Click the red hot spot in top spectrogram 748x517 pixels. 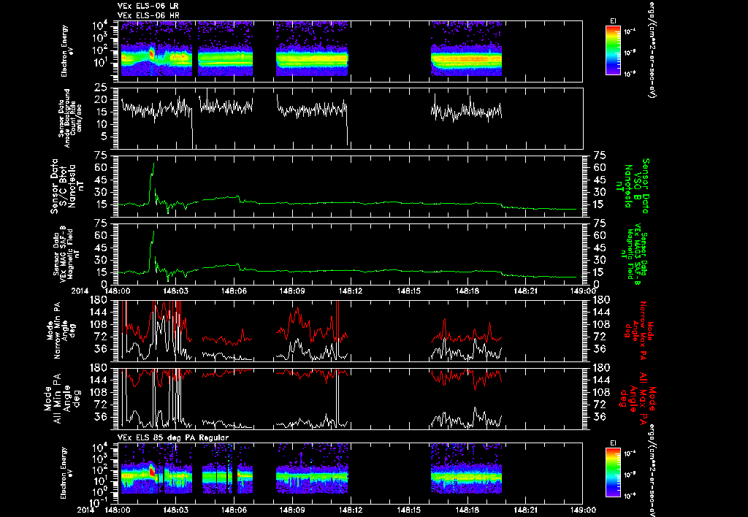click(x=152, y=53)
